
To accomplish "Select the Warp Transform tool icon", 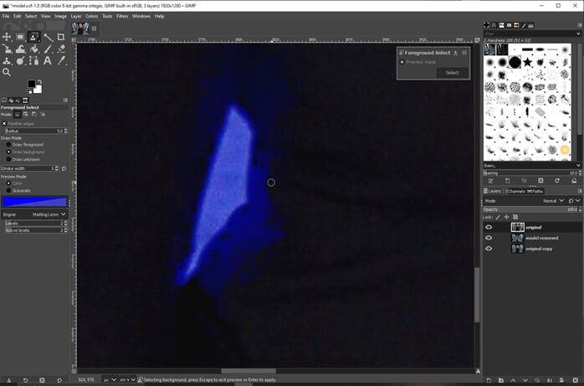I will pyautogui.click(x=20, y=49).
